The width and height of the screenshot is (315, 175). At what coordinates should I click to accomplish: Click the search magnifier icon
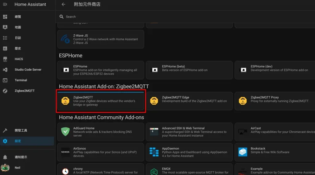(x=62, y=17)
